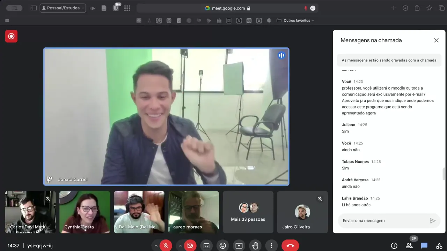447x251 pixels.
Task: Select Carlos Davi's video tile
Action: click(x=30, y=212)
